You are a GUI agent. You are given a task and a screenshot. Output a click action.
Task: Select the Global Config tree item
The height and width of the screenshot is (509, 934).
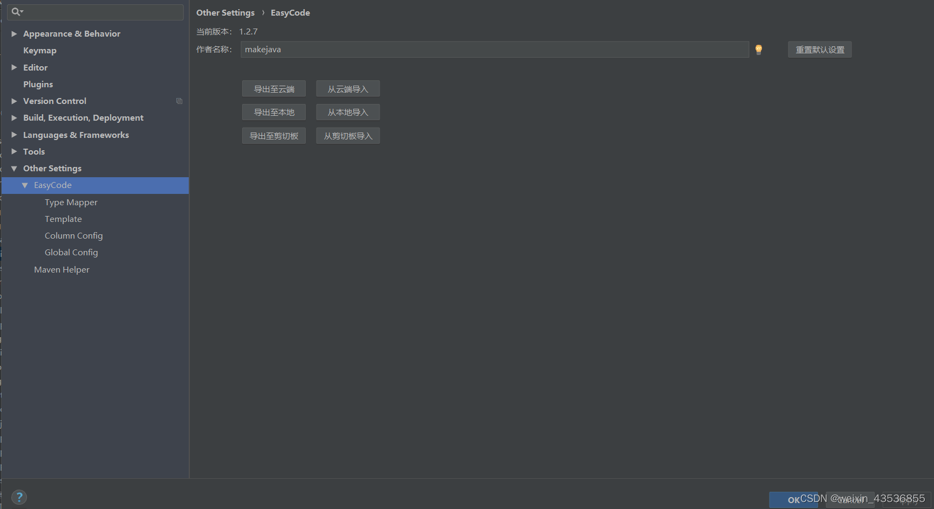[71, 252]
